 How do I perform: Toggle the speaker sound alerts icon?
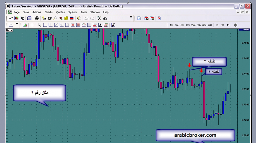pyautogui.click(x=79, y=18)
